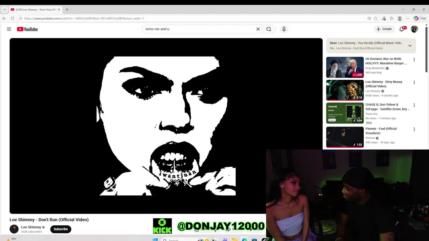
Task: Open the YouTube guide hamburger menu
Action: tap(9, 29)
